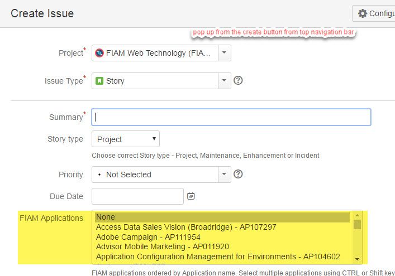
Task: Open the Due Date calendar picker icon
Action: (191, 196)
